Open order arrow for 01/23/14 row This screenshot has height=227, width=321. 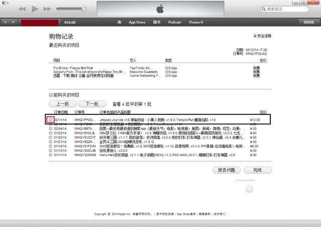[51, 133]
